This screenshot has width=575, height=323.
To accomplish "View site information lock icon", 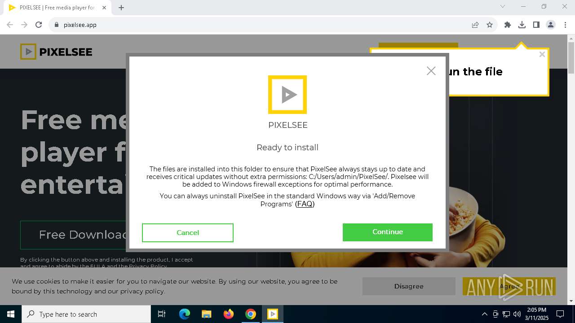I will [57, 25].
